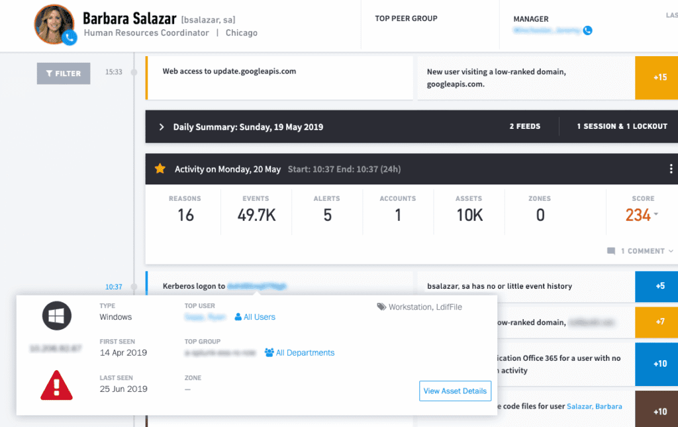Click the First Seen date 14 Apr 2019
The image size is (678, 427).
click(x=123, y=353)
